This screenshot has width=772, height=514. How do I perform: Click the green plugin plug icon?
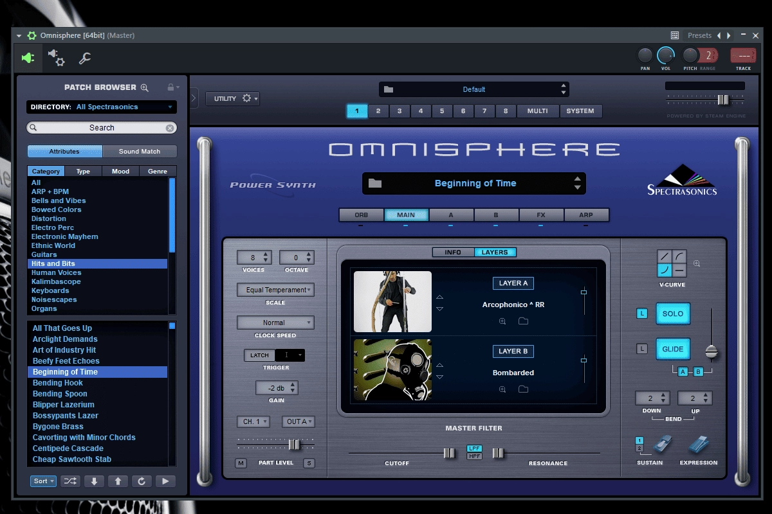pos(28,58)
